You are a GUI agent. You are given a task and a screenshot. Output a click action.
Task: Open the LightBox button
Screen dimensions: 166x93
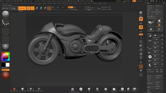[x=14, y=8]
